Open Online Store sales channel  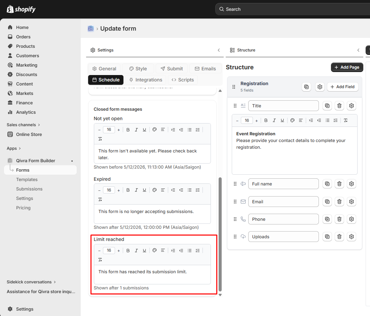coord(29,135)
